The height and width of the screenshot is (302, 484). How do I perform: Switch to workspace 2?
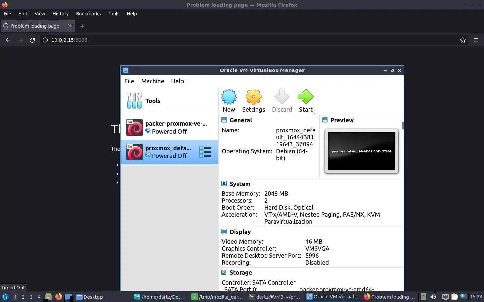click(23, 297)
